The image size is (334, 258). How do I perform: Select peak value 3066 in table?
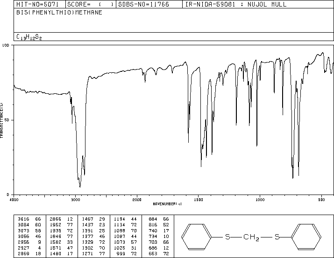pos(23,236)
